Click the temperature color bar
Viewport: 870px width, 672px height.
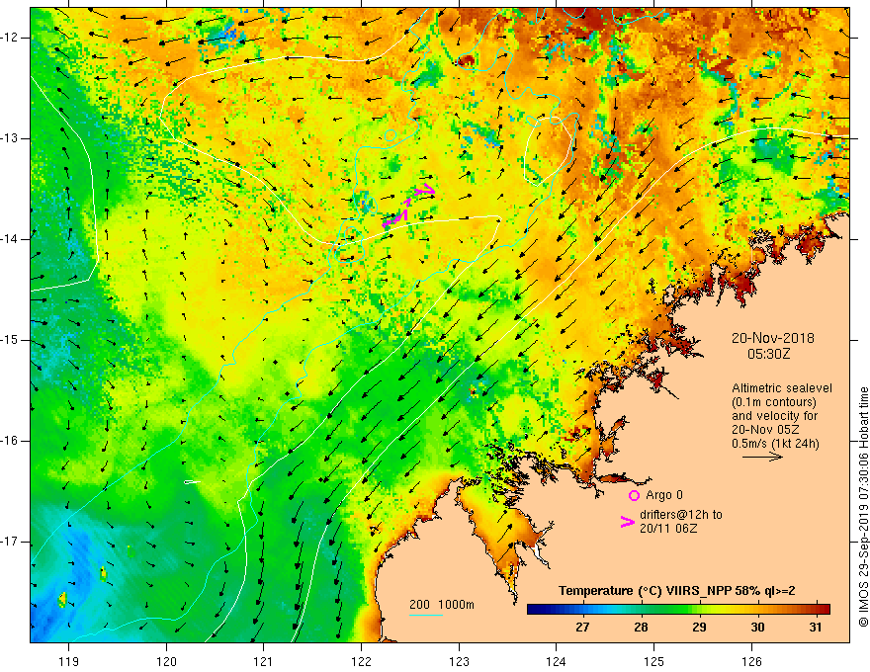point(678,610)
